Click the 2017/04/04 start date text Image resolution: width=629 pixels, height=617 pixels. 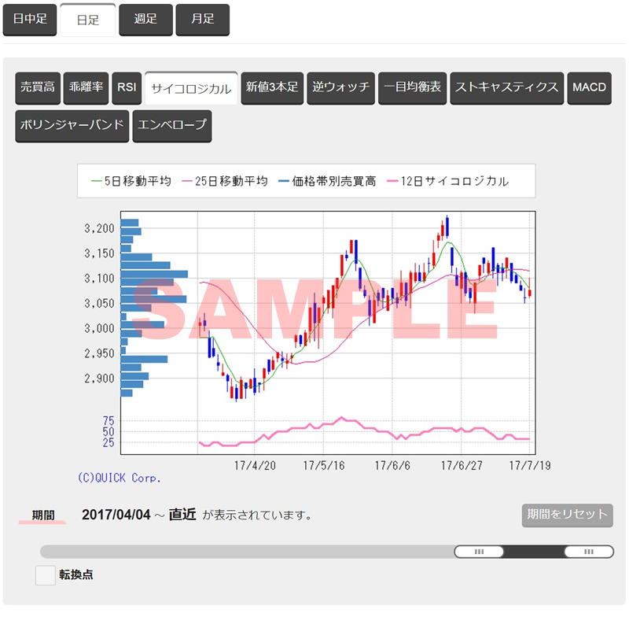116,515
